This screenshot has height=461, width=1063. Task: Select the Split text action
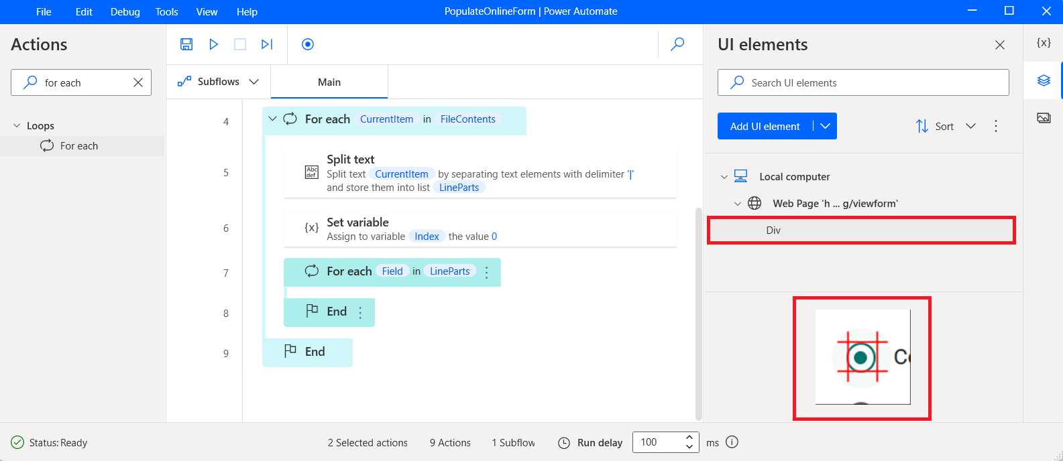coord(480,173)
